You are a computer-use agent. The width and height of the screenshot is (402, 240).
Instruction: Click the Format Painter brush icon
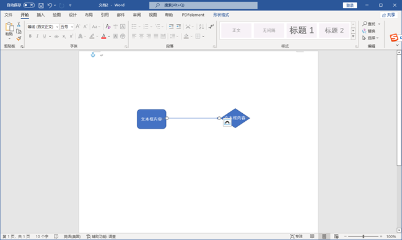click(19, 38)
